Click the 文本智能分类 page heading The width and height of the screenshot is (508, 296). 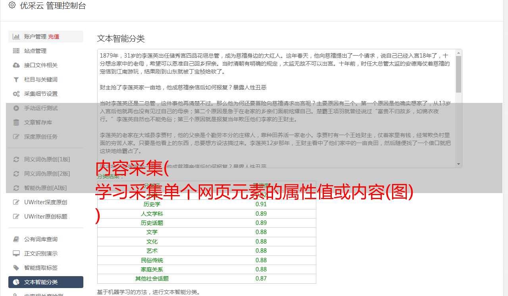click(121, 39)
